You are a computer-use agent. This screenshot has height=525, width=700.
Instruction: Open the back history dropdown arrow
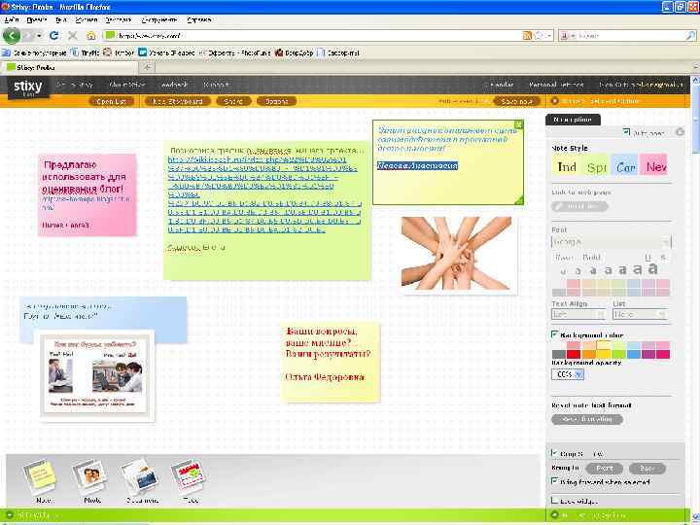(39, 35)
